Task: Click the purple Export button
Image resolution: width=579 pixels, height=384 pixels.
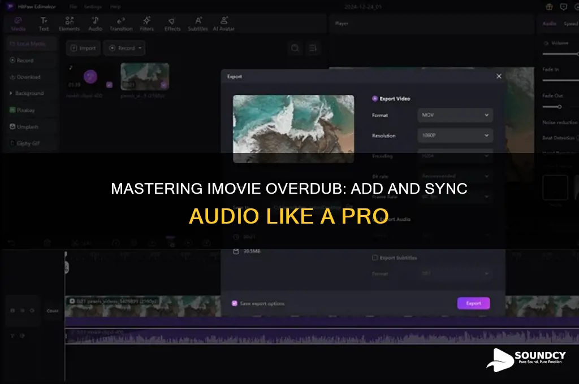Action: [x=473, y=303]
